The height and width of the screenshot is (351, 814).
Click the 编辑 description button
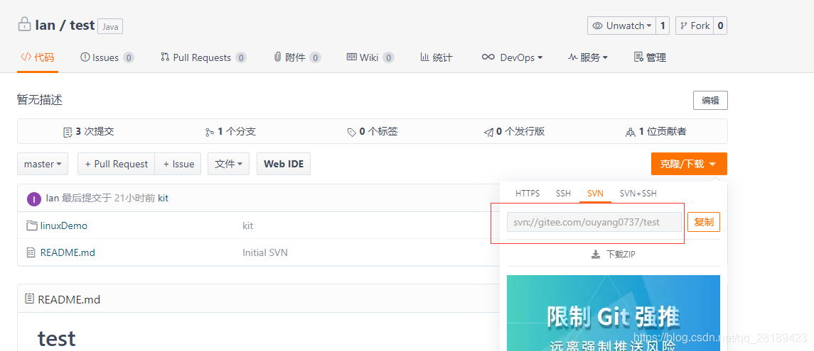[x=710, y=101]
